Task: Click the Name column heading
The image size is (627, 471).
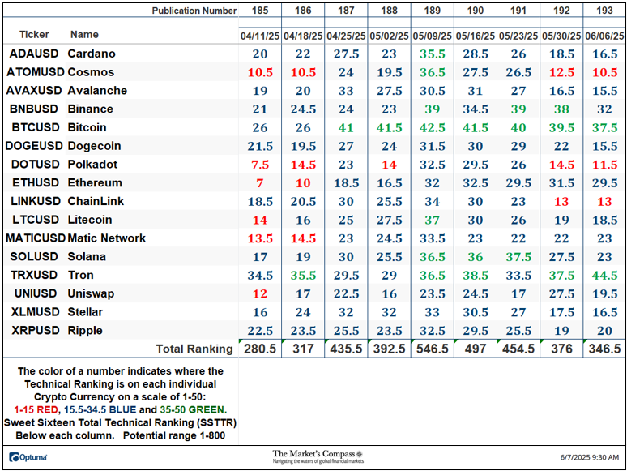Action: click(x=84, y=34)
